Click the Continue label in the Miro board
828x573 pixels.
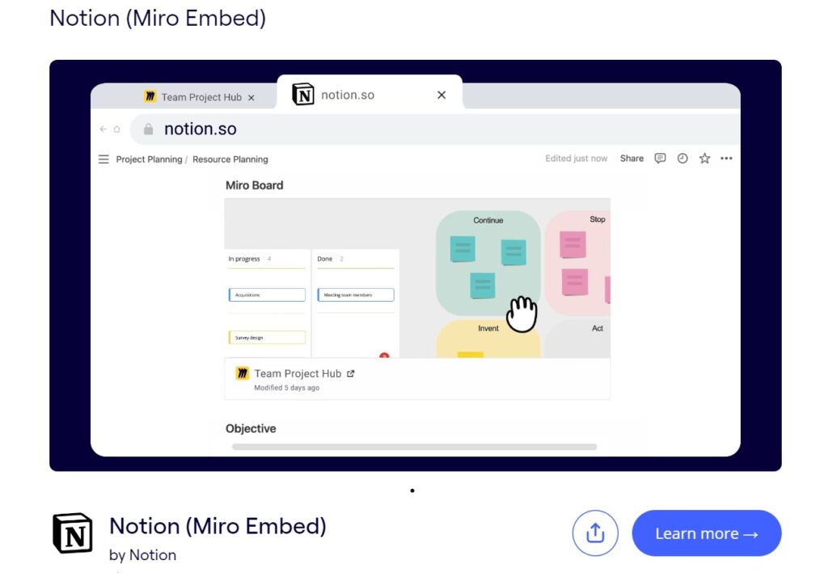[x=488, y=220]
